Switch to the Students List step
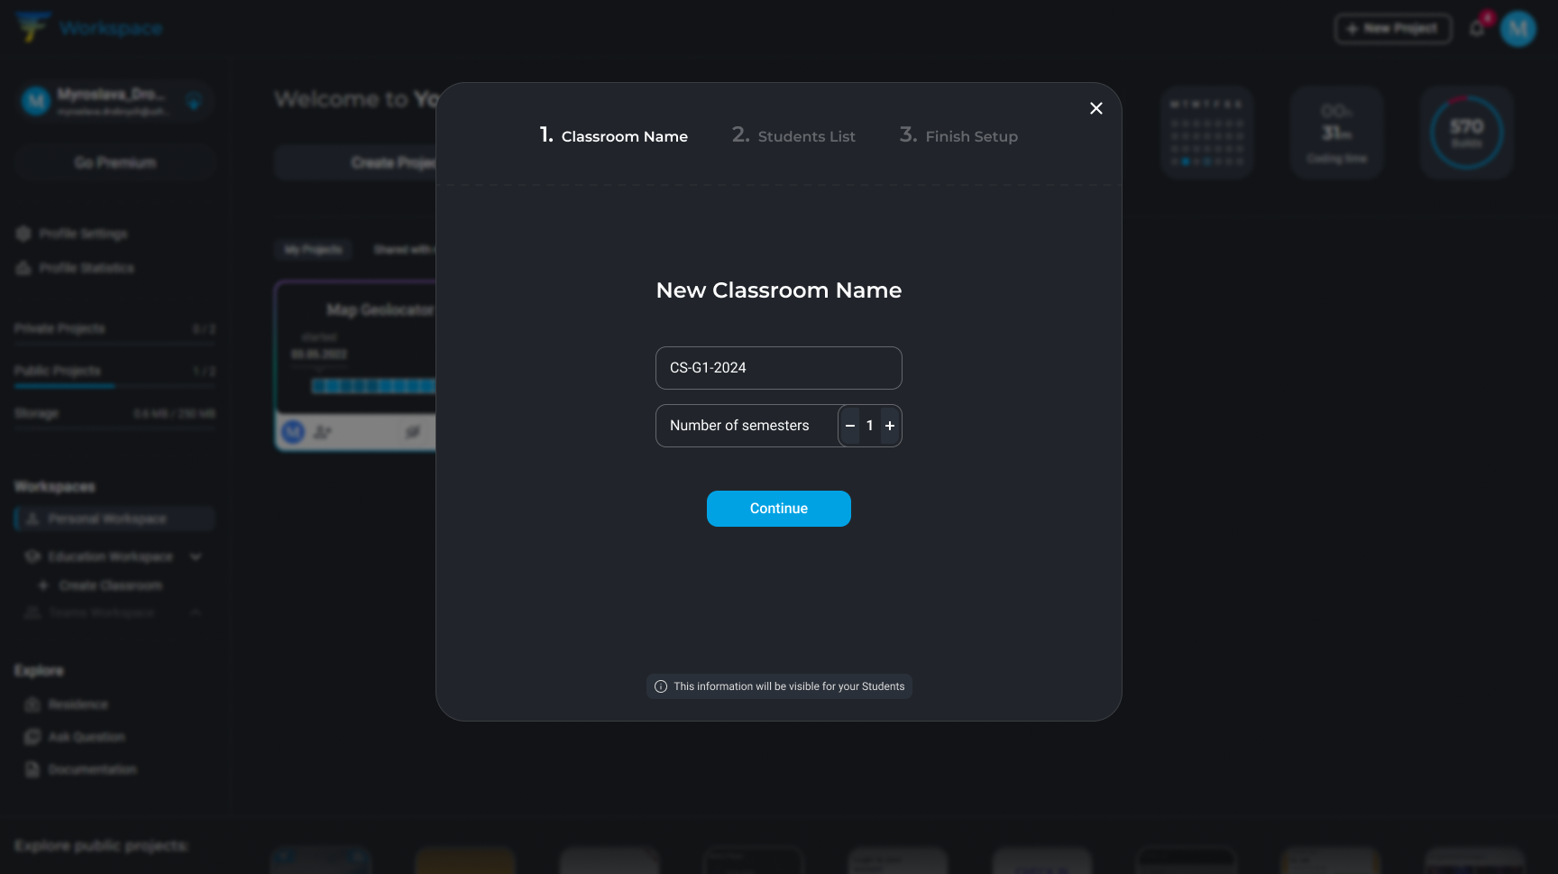Screen dimensions: 1558x874 tap(793, 136)
